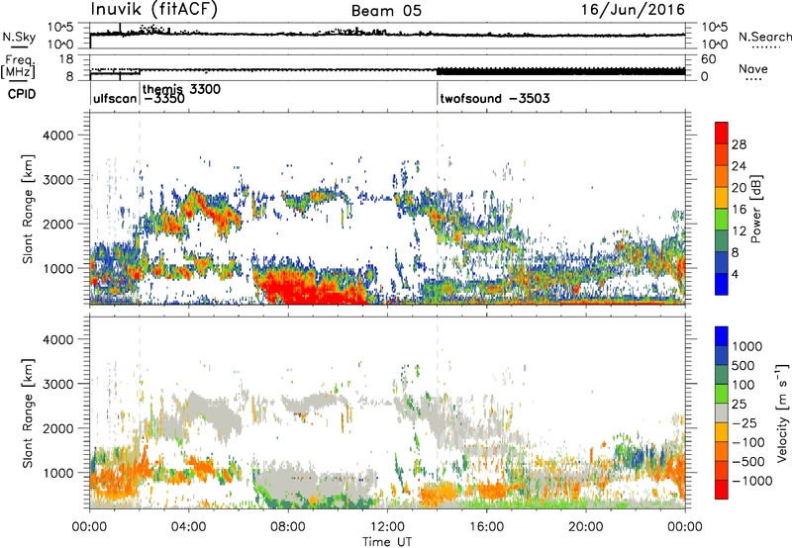792x548 pixels.
Task: Click the 'twofsound -3503' CPID label
Action: (x=495, y=98)
